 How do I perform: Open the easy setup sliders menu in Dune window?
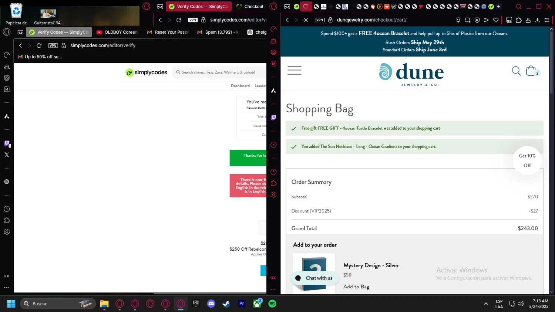(547, 20)
